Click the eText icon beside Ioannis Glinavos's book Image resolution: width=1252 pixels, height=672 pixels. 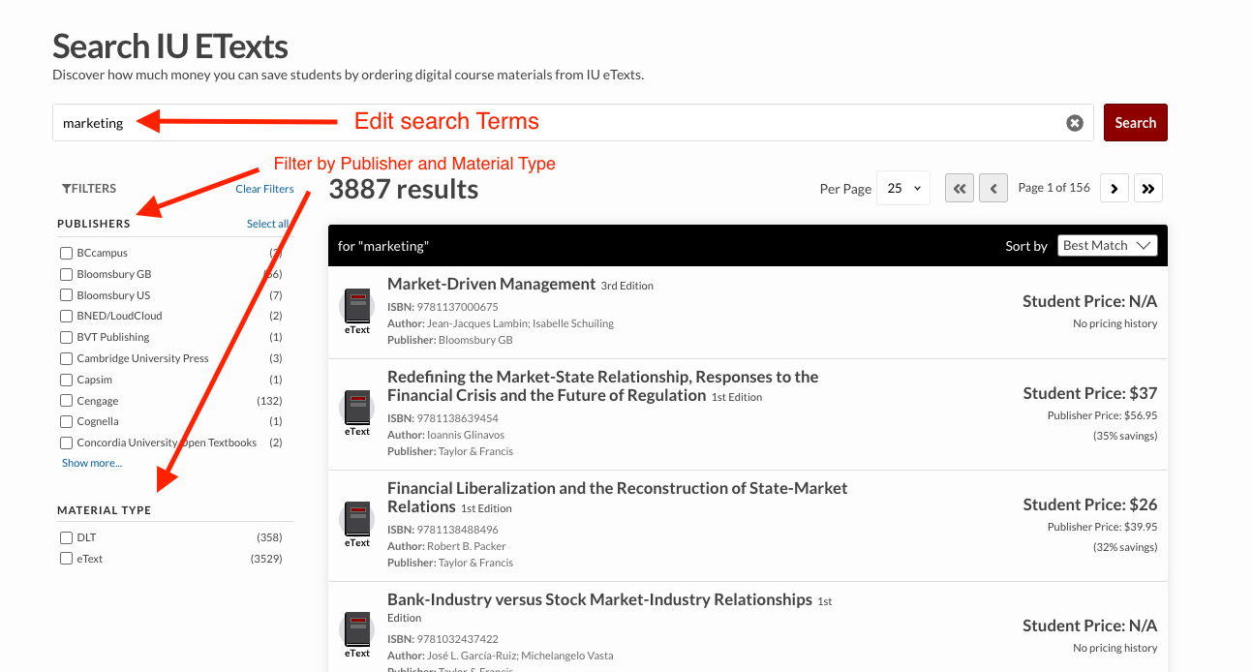tap(357, 412)
